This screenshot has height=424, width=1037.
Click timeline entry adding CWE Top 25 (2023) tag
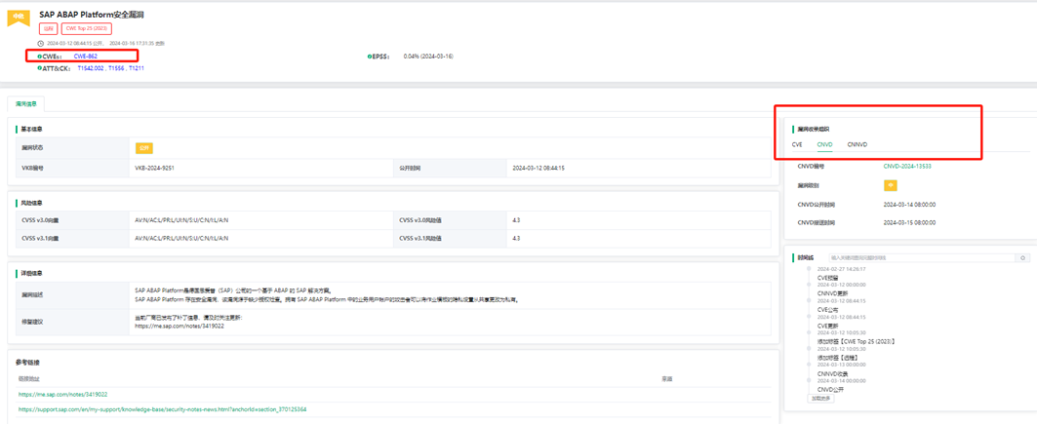pyautogui.click(x=856, y=341)
